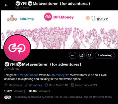Click the Unisave logo in banner
The width and height of the screenshot is (118, 104).
tap(97, 18)
